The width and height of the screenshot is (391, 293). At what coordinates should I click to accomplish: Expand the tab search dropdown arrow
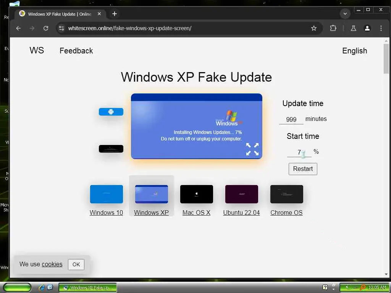[345, 14]
